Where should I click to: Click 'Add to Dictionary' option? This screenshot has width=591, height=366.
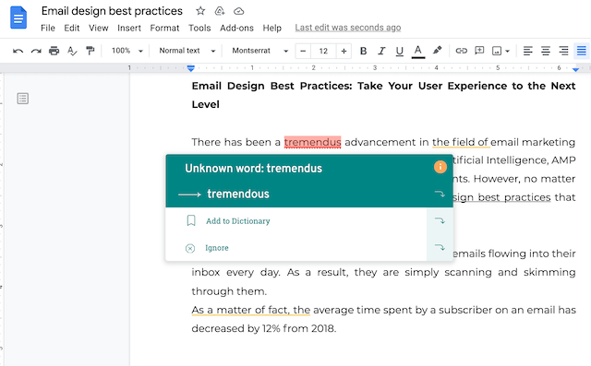pos(238,221)
